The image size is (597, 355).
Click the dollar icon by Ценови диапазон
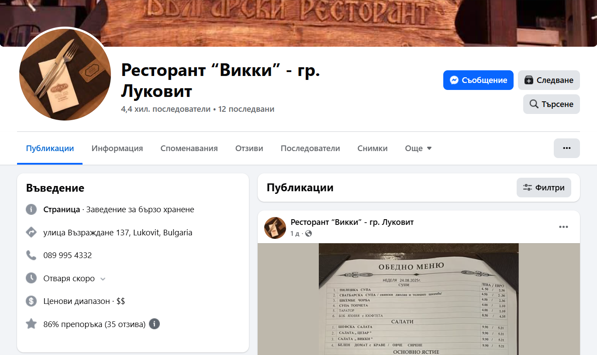tap(31, 301)
